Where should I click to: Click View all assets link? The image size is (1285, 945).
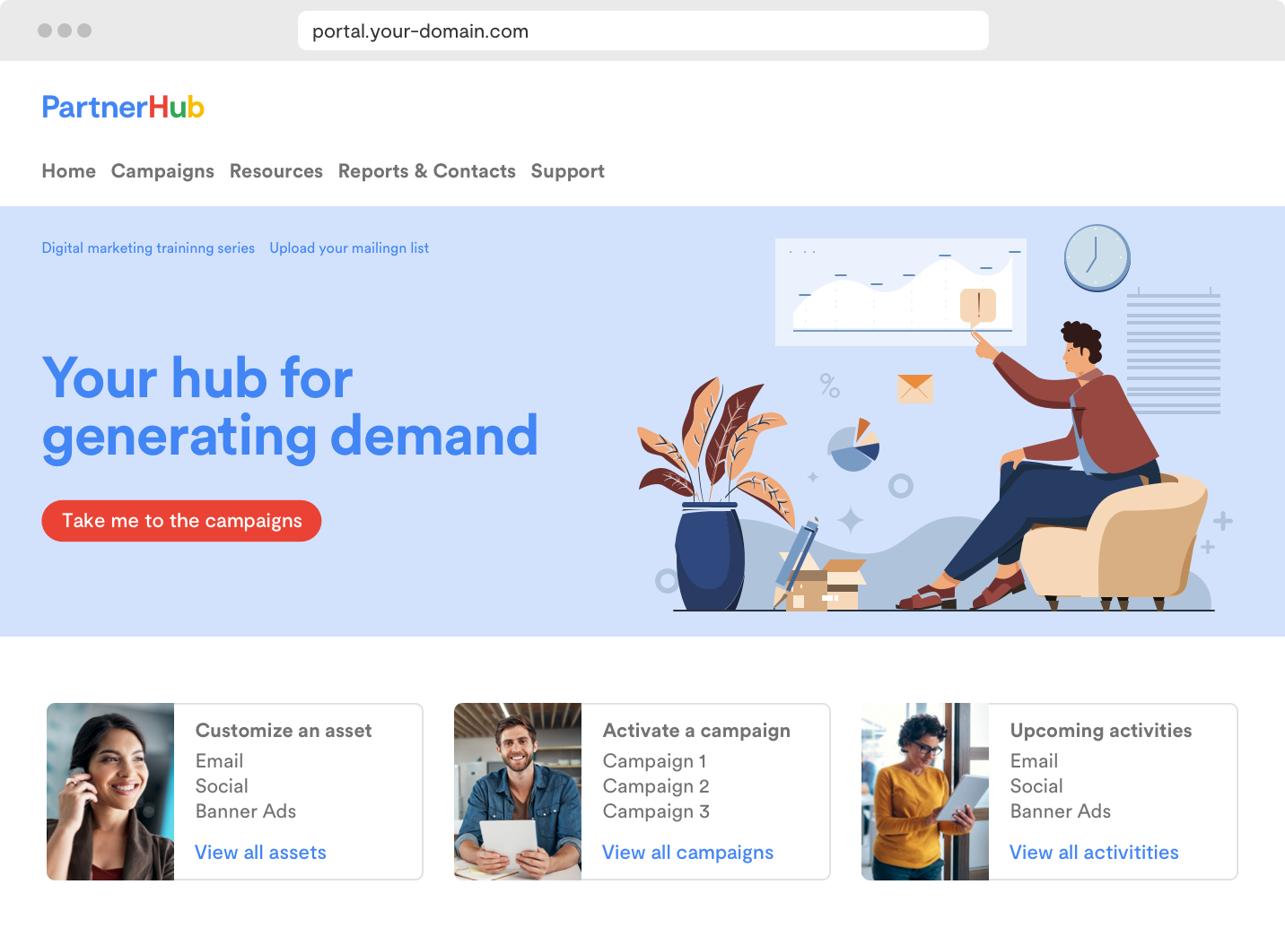pyautogui.click(x=261, y=853)
